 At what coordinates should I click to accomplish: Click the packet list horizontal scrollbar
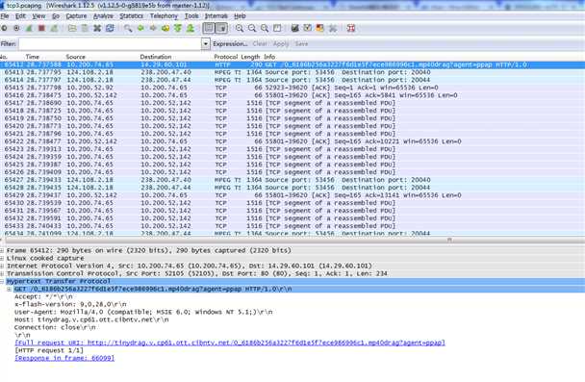point(292,240)
